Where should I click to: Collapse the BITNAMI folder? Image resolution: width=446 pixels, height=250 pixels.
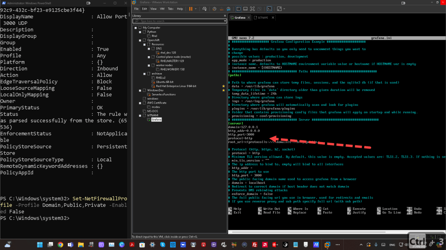click(140, 115)
